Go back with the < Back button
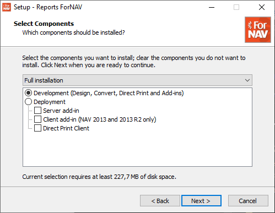Viewport: 275px width, 213px height. [x=160, y=201]
